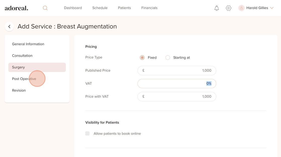281x157 pixels.
Task: Select the Post Operative section
Action: 24,79
